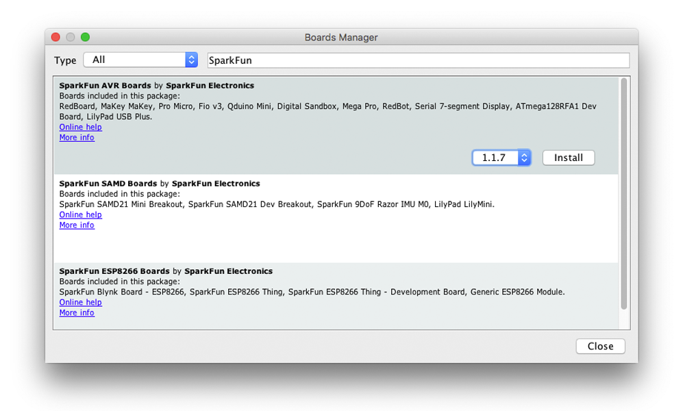View More info for SparkFun ESP8266 Boards
Viewport: 685px width, 411px height.
coord(77,313)
